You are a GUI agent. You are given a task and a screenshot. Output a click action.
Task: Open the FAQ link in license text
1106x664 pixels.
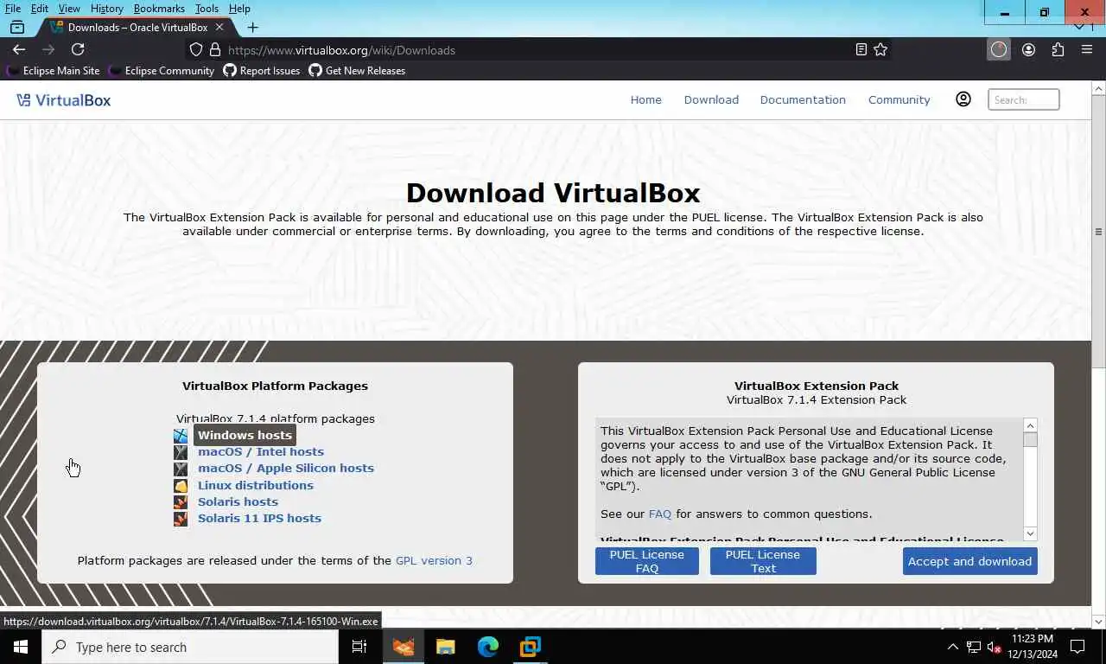coord(660,514)
